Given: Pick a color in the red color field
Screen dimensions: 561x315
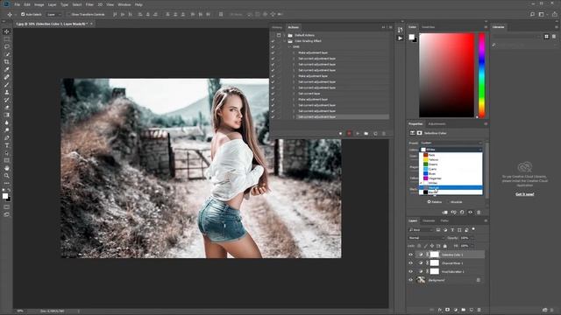Looking at the screenshot, I should [x=446, y=75].
